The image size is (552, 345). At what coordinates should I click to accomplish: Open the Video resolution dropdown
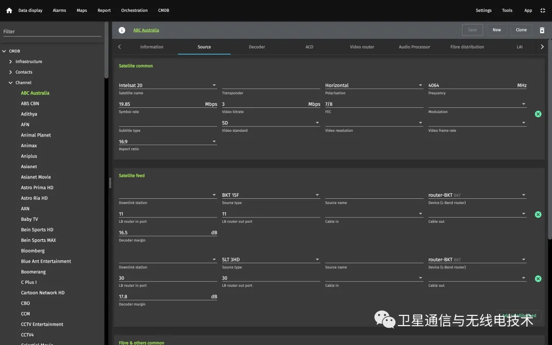tap(374, 123)
